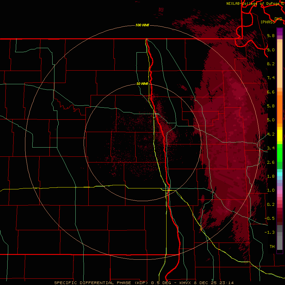The width and height of the screenshot is (285, 285).
Task: Click the "TH" threshold label on scale
Action: [272, 247]
